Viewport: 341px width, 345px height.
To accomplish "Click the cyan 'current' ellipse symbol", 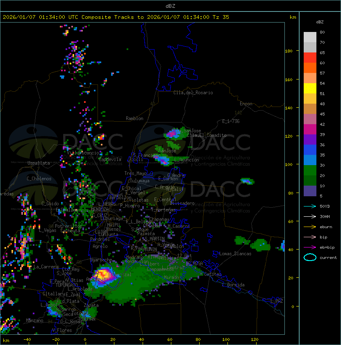I will coord(310,257).
